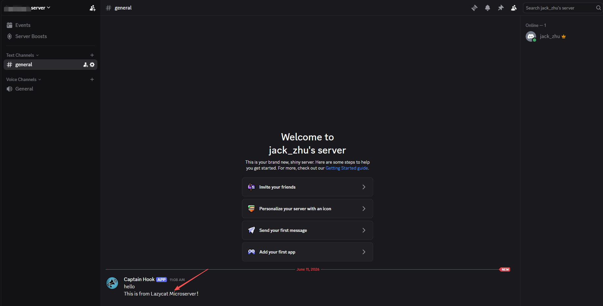Screen dimensions: 603x306
Task: Click the message text 'This is from Lazycat Microserver!'
Action: 161,294
